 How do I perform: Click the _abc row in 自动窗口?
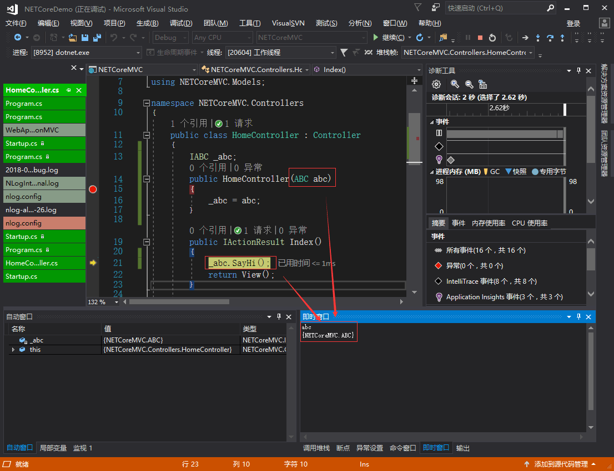point(147,340)
